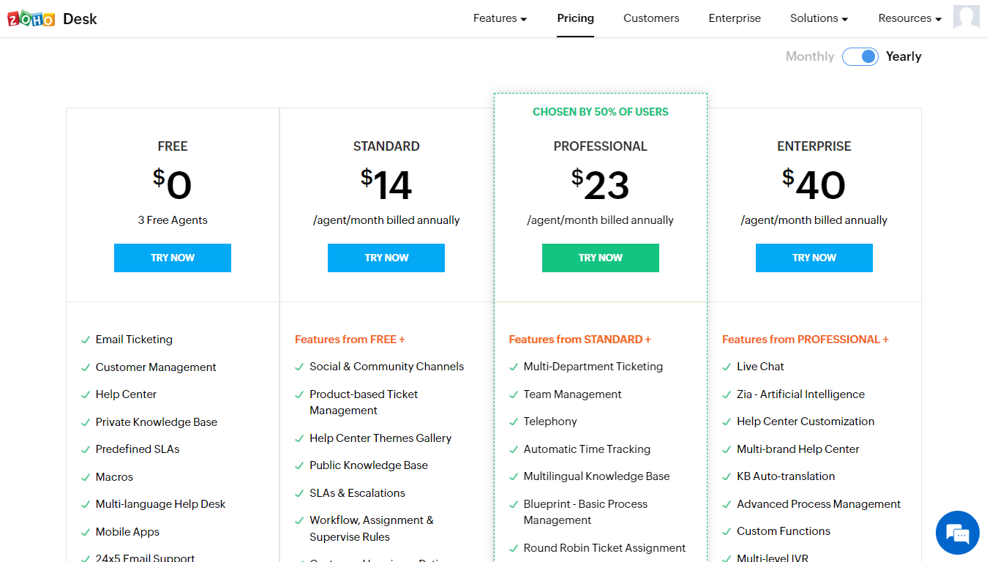Click TRY NOW under the Standard plan

pos(386,258)
